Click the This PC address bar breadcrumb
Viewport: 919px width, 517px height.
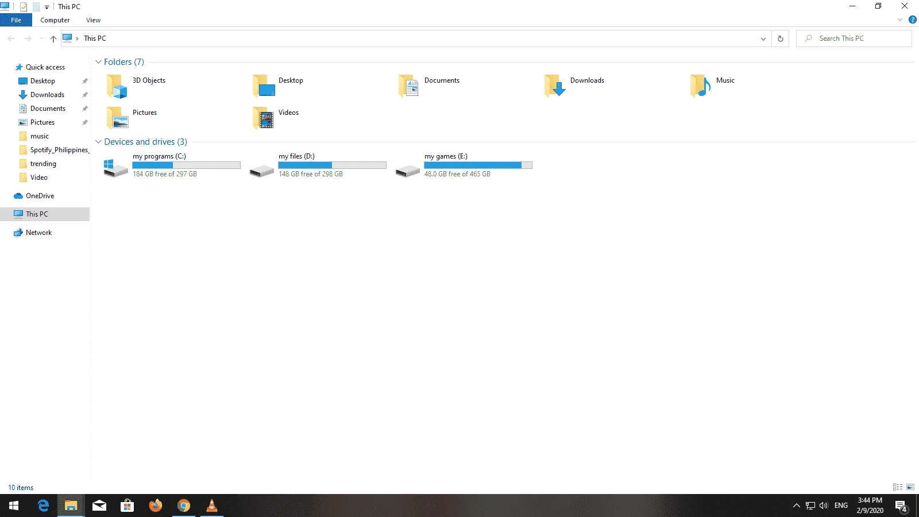coord(95,38)
